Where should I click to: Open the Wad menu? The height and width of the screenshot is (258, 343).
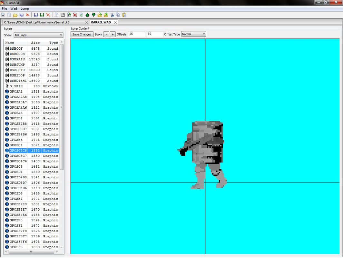click(14, 8)
